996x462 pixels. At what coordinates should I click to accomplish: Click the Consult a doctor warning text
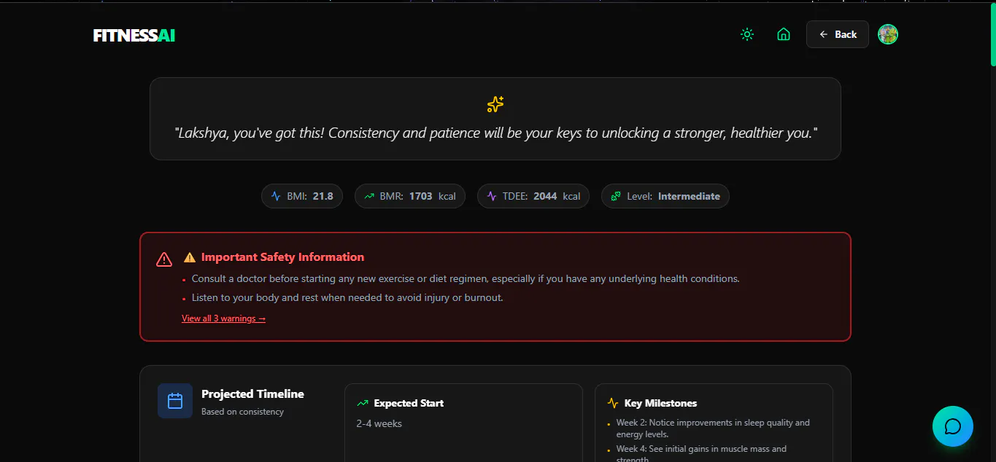pyautogui.click(x=466, y=278)
